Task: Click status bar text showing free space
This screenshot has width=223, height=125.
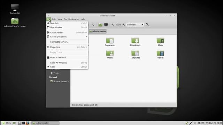Action: click(x=84, y=105)
